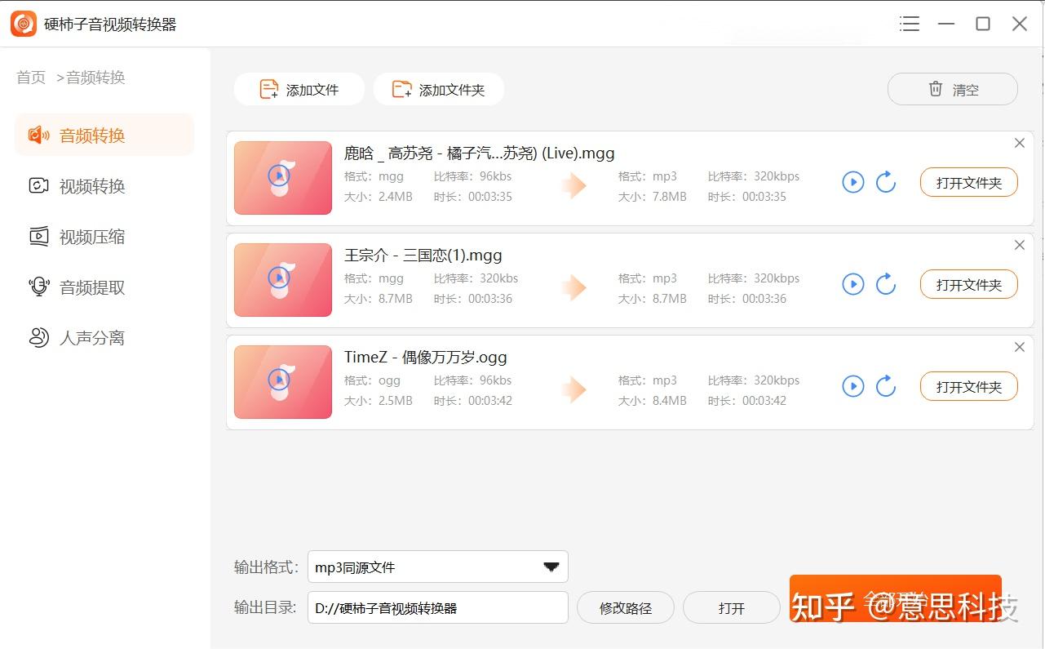1045x649 pixels.
Task: Click the 添加文件 button
Action: tap(299, 89)
